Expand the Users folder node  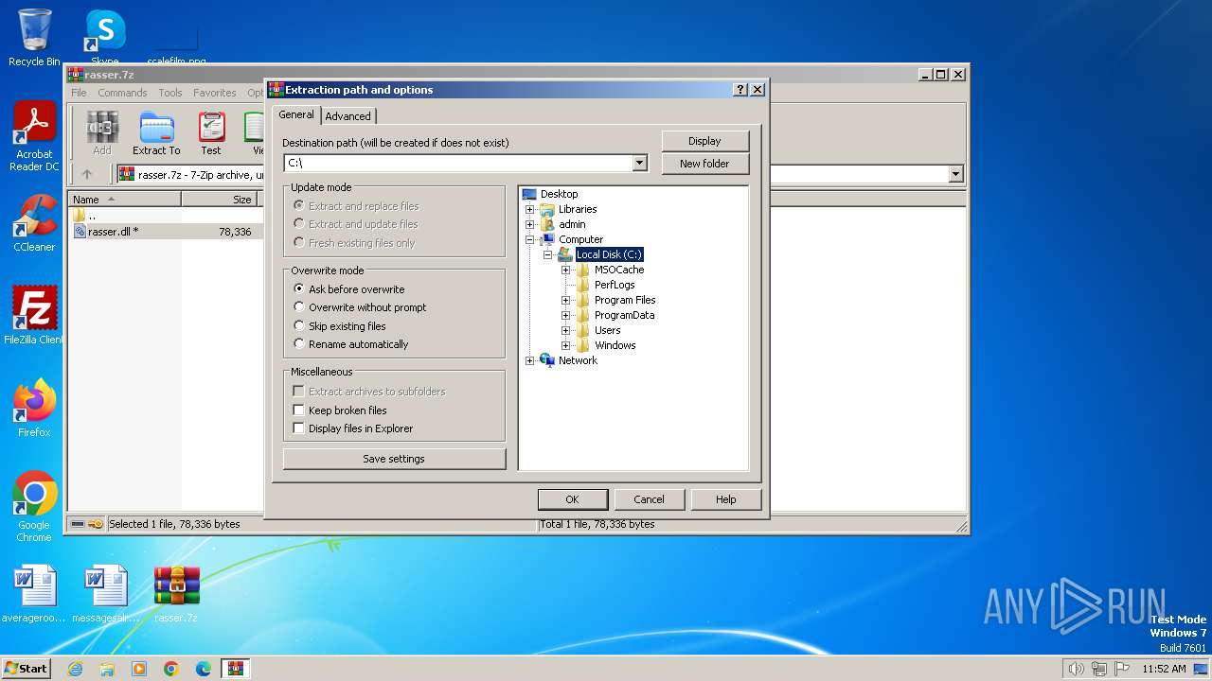coord(566,330)
